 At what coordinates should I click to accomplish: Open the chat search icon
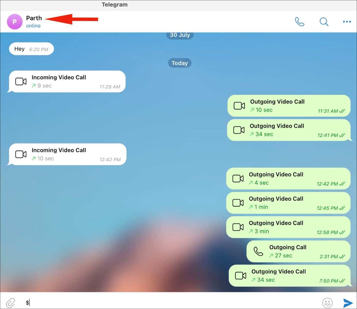tap(324, 22)
